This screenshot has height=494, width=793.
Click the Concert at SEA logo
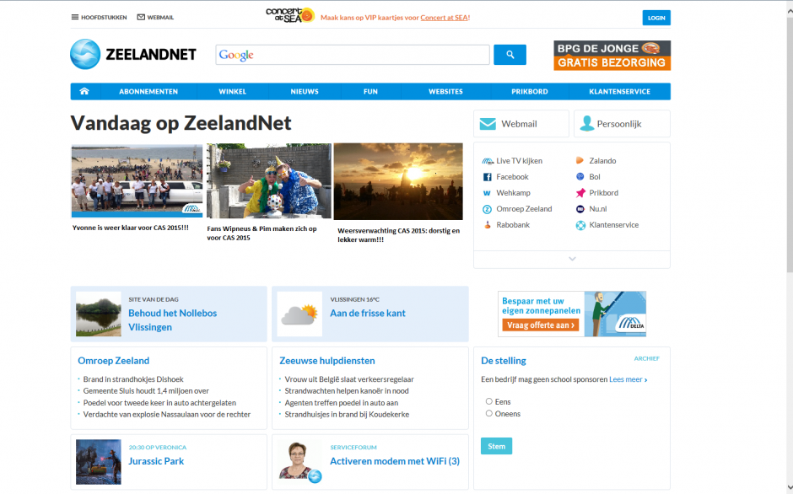[290, 15]
